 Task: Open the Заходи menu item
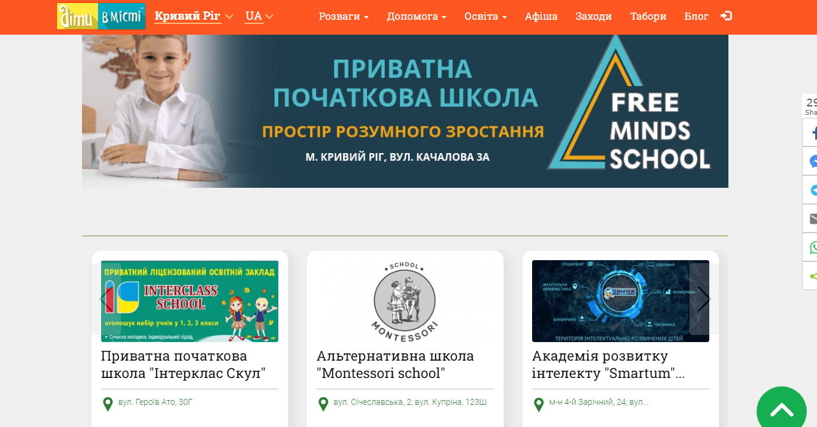[594, 16]
